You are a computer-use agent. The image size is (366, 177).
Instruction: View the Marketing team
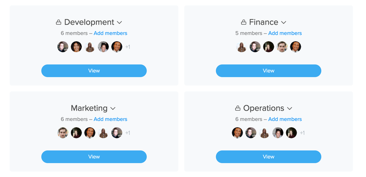[x=94, y=157]
